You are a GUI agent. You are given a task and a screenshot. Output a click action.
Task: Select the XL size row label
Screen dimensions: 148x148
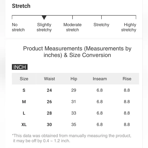pyautogui.click(x=24, y=125)
